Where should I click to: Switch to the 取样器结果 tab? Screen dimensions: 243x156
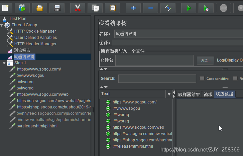tap(189, 94)
